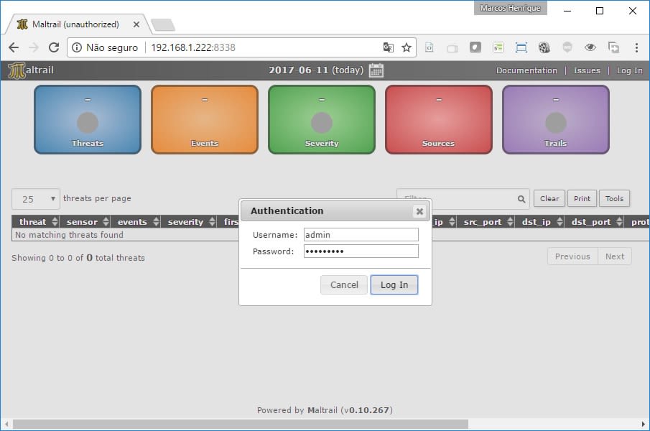Click the Password input field
The width and height of the screenshot is (650, 431).
tap(361, 251)
